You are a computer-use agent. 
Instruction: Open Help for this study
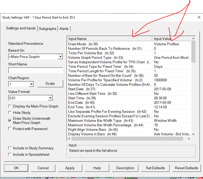pyautogui.click(x=97, y=168)
